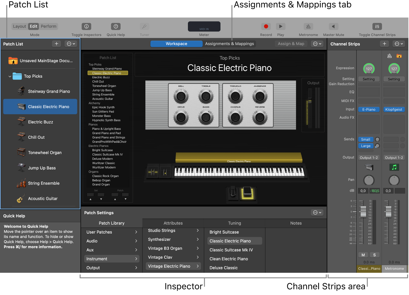Click the Toggle Channel Strips toolbar icon
This screenshot has height=295, width=409.
377,26
